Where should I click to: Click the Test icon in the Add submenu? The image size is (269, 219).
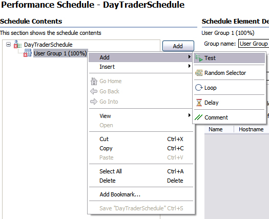pos(199,58)
